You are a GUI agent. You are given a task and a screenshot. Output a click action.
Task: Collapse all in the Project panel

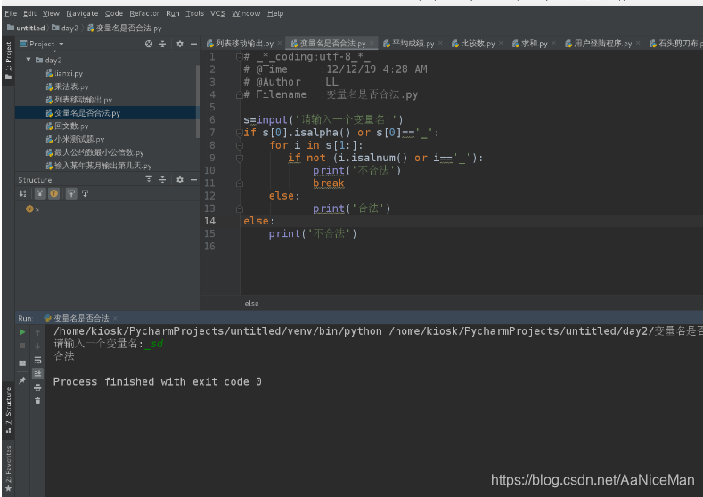click(163, 44)
